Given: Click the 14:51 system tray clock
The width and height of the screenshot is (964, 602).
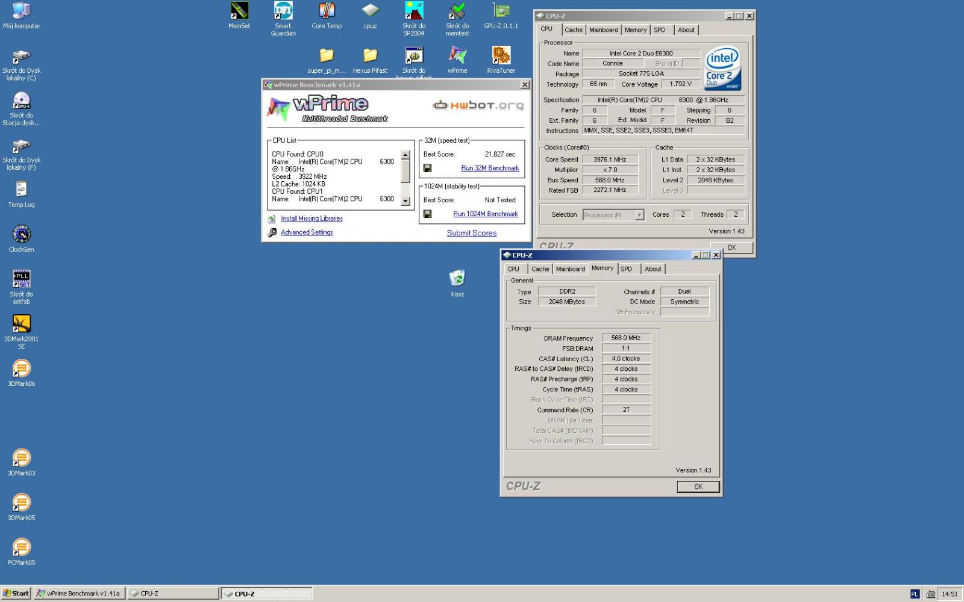Looking at the screenshot, I should coord(950,594).
